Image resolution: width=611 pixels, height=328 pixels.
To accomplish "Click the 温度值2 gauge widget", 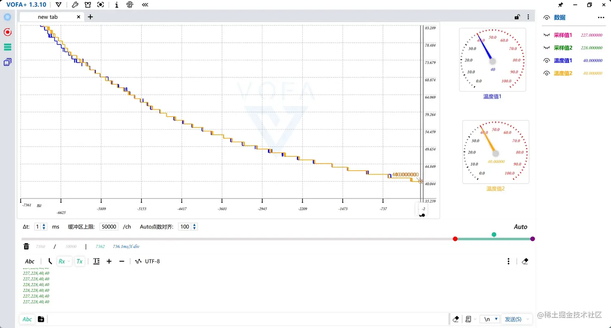I will (495, 152).
